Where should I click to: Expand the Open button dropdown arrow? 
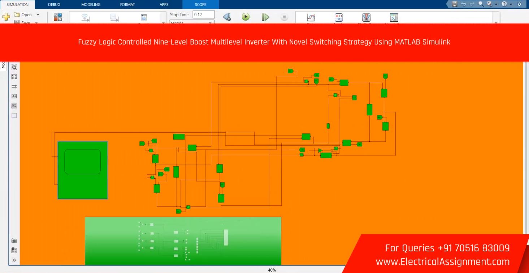[x=38, y=15]
